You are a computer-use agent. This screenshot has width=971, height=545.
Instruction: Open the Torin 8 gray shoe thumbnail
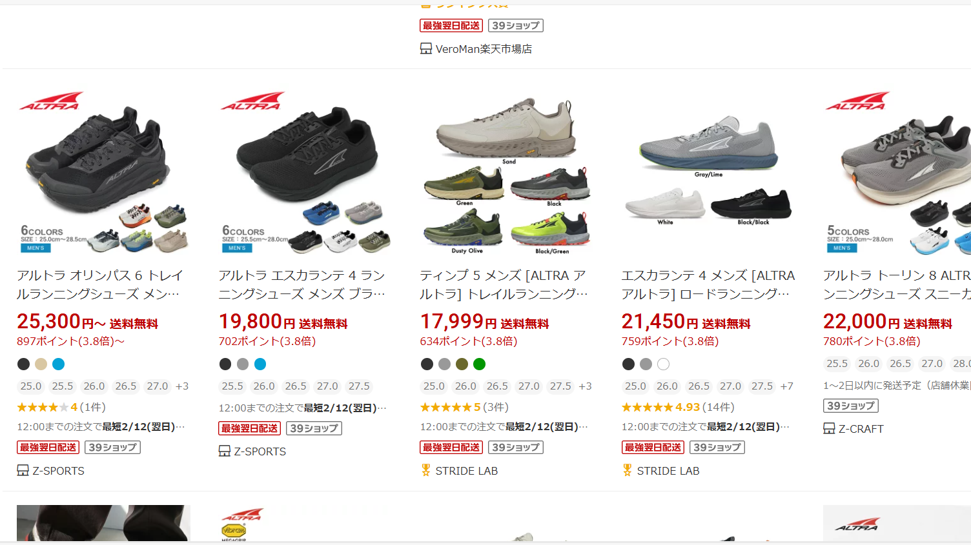point(897,173)
